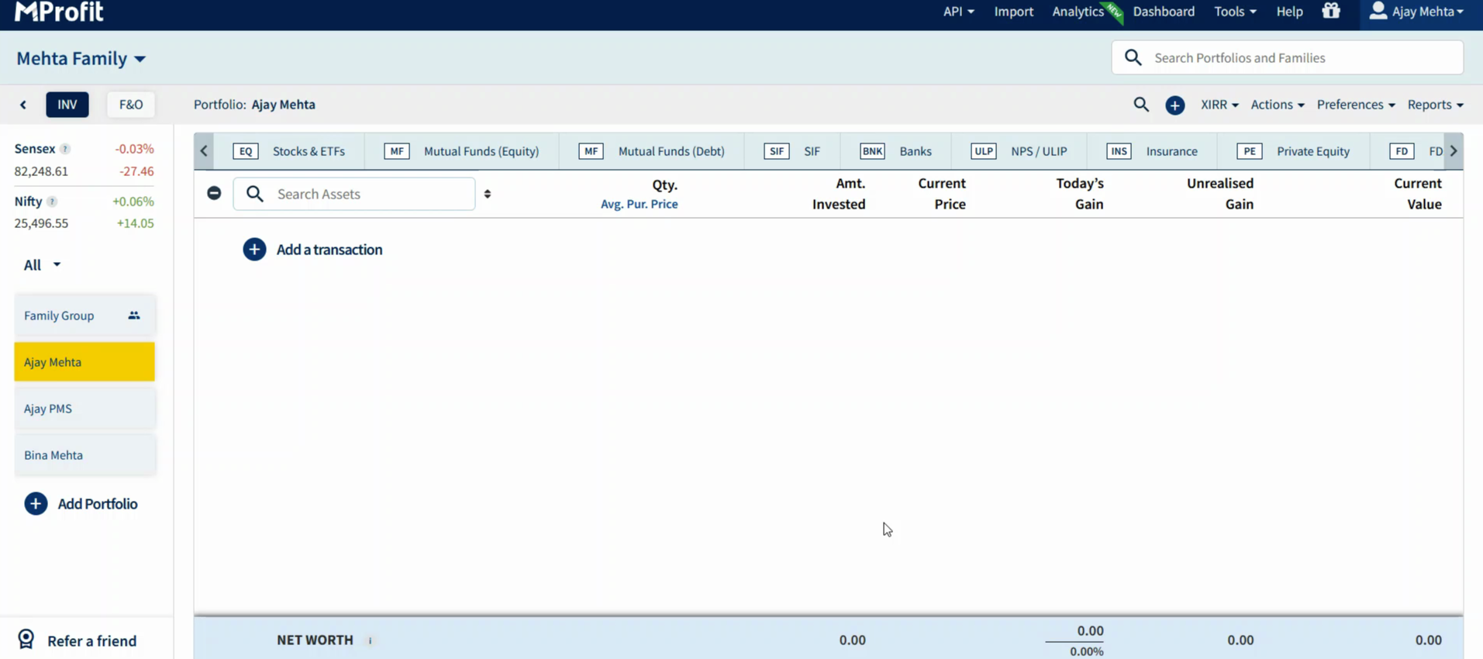
Task: Select the Mutual Funds (Equity) tab
Action: 462,151
